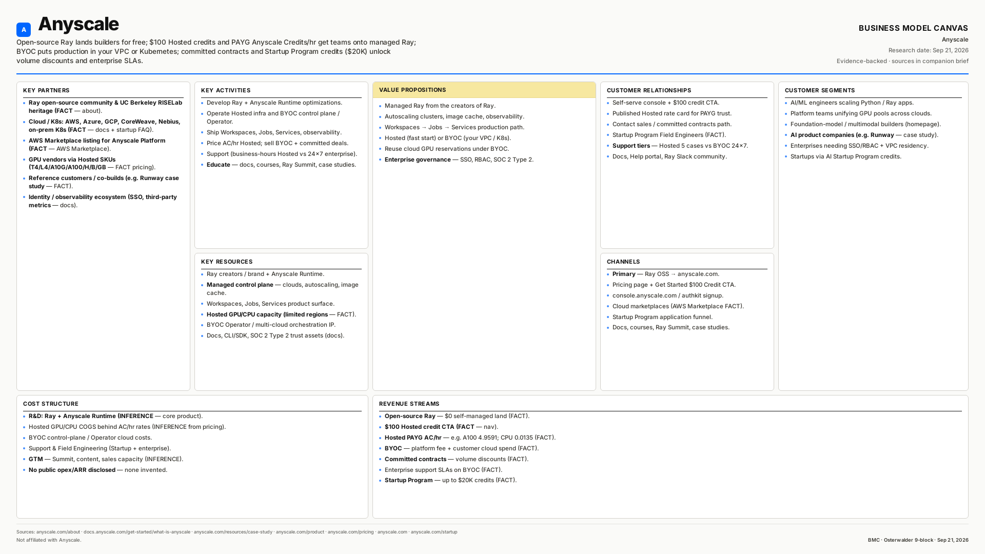Select 'Enterprise governance' value proposition bullet

pos(459,160)
